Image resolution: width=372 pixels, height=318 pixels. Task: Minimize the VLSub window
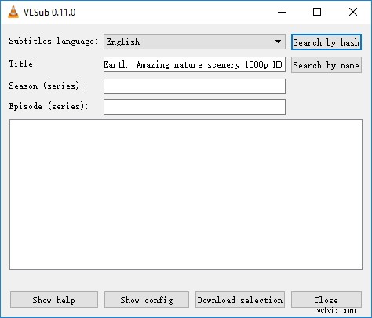click(282, 12)
